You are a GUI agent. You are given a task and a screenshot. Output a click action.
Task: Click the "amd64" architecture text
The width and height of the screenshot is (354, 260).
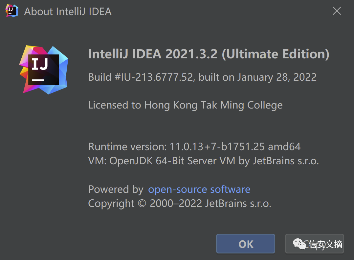click(x=284, y=146)
